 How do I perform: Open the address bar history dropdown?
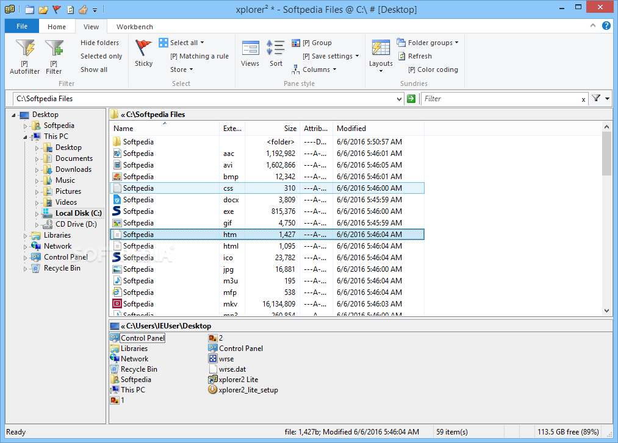click(399, 99)
